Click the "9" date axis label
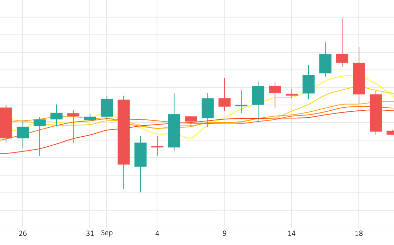The image size is (394, 245). pos(225,234)
